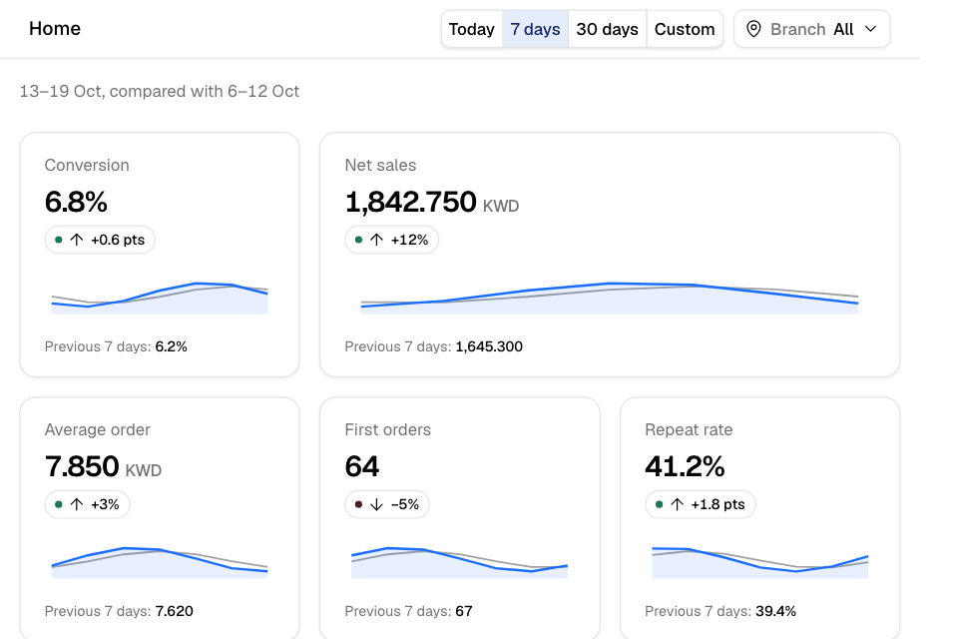Screen dimensions: 958x639
Task: Click the 7.850 KWD average order value
Action: coord(103,466)
